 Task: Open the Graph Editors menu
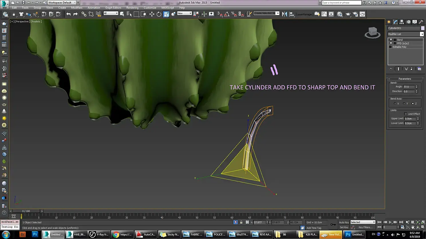pos(113,8)
